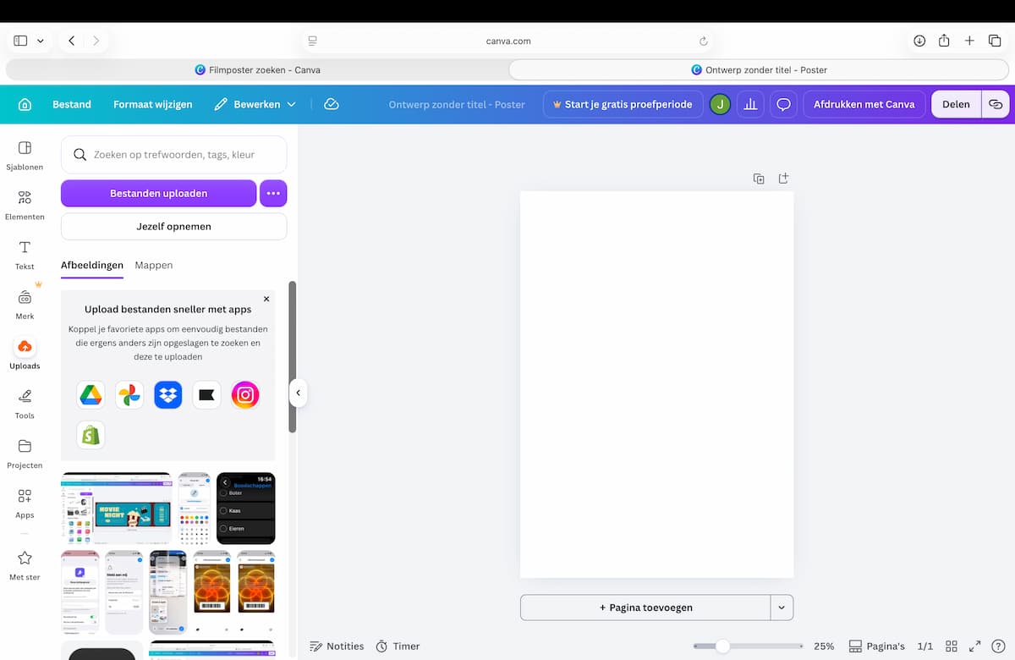Switch to the Mappen tab
The image size is (1015, 660).
point(154,265)
